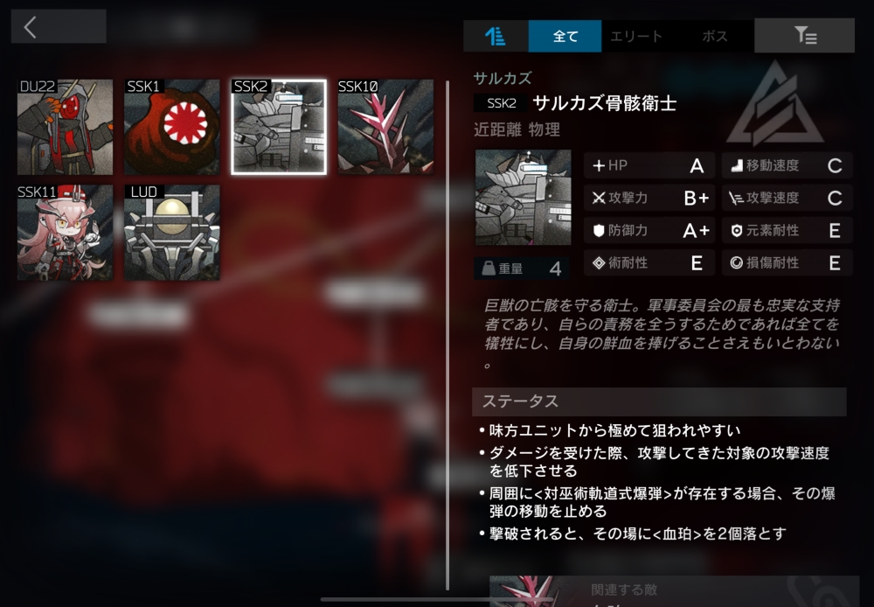Select the SSK10 crimson crystal enemy
This screenshot has width=874, height=607.
pyautogui.click(x=385, y=127)
